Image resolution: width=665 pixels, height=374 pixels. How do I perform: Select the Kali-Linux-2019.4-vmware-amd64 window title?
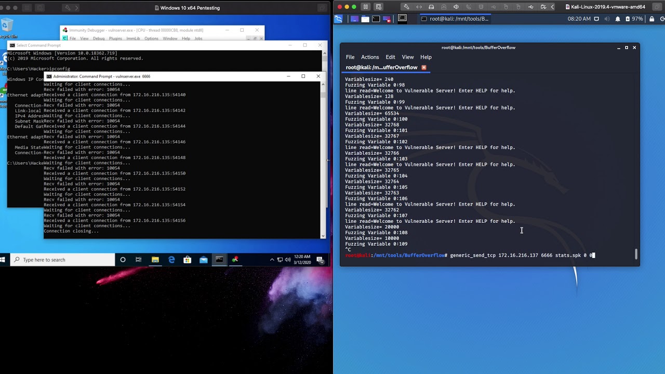coord(608,7)
